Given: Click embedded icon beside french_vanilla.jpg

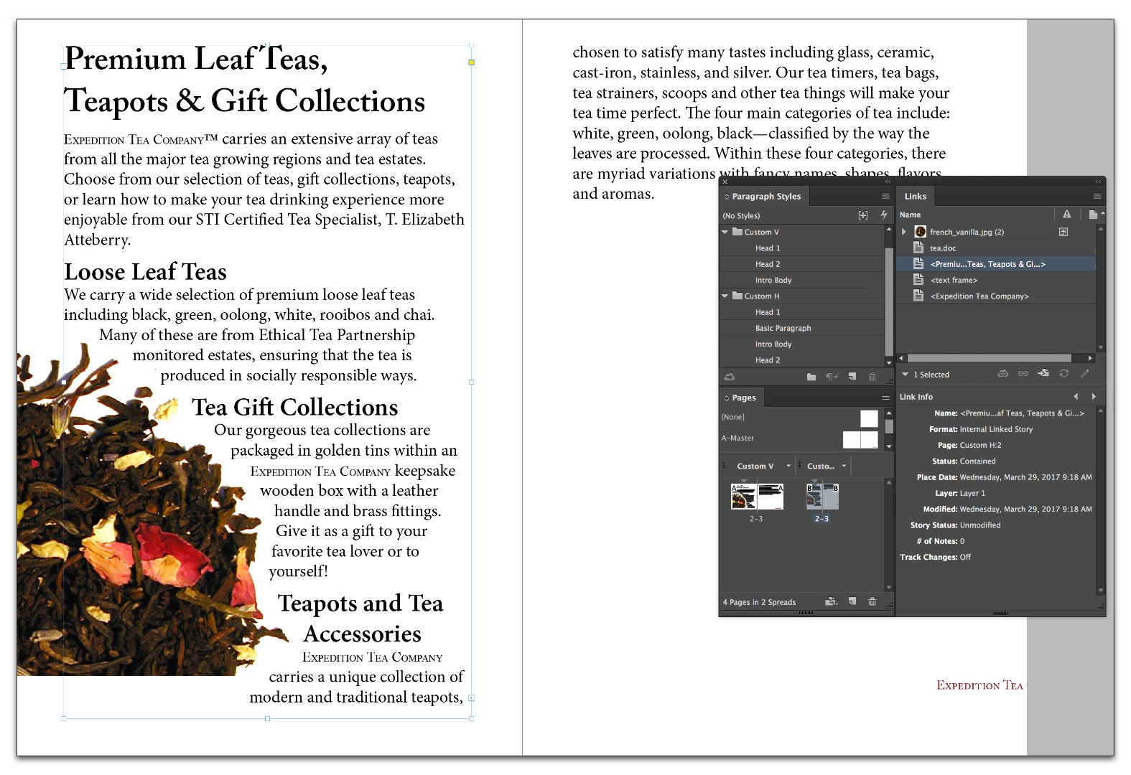Looking at the screenshot, I should (1063, 232).
